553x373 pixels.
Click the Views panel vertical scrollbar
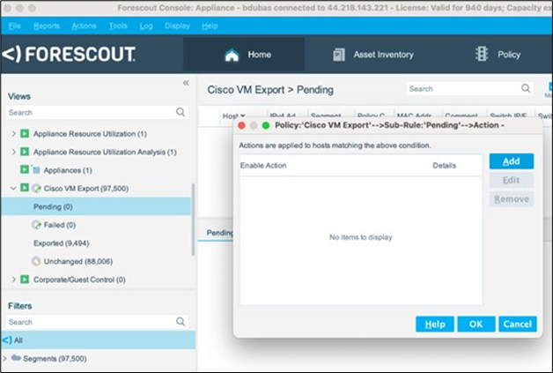(x=193, y=219)
